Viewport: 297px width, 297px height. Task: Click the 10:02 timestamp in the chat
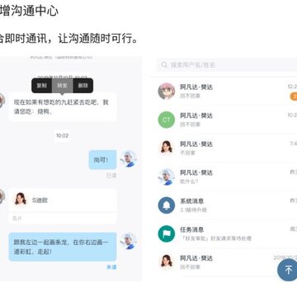tap(63, 135)
